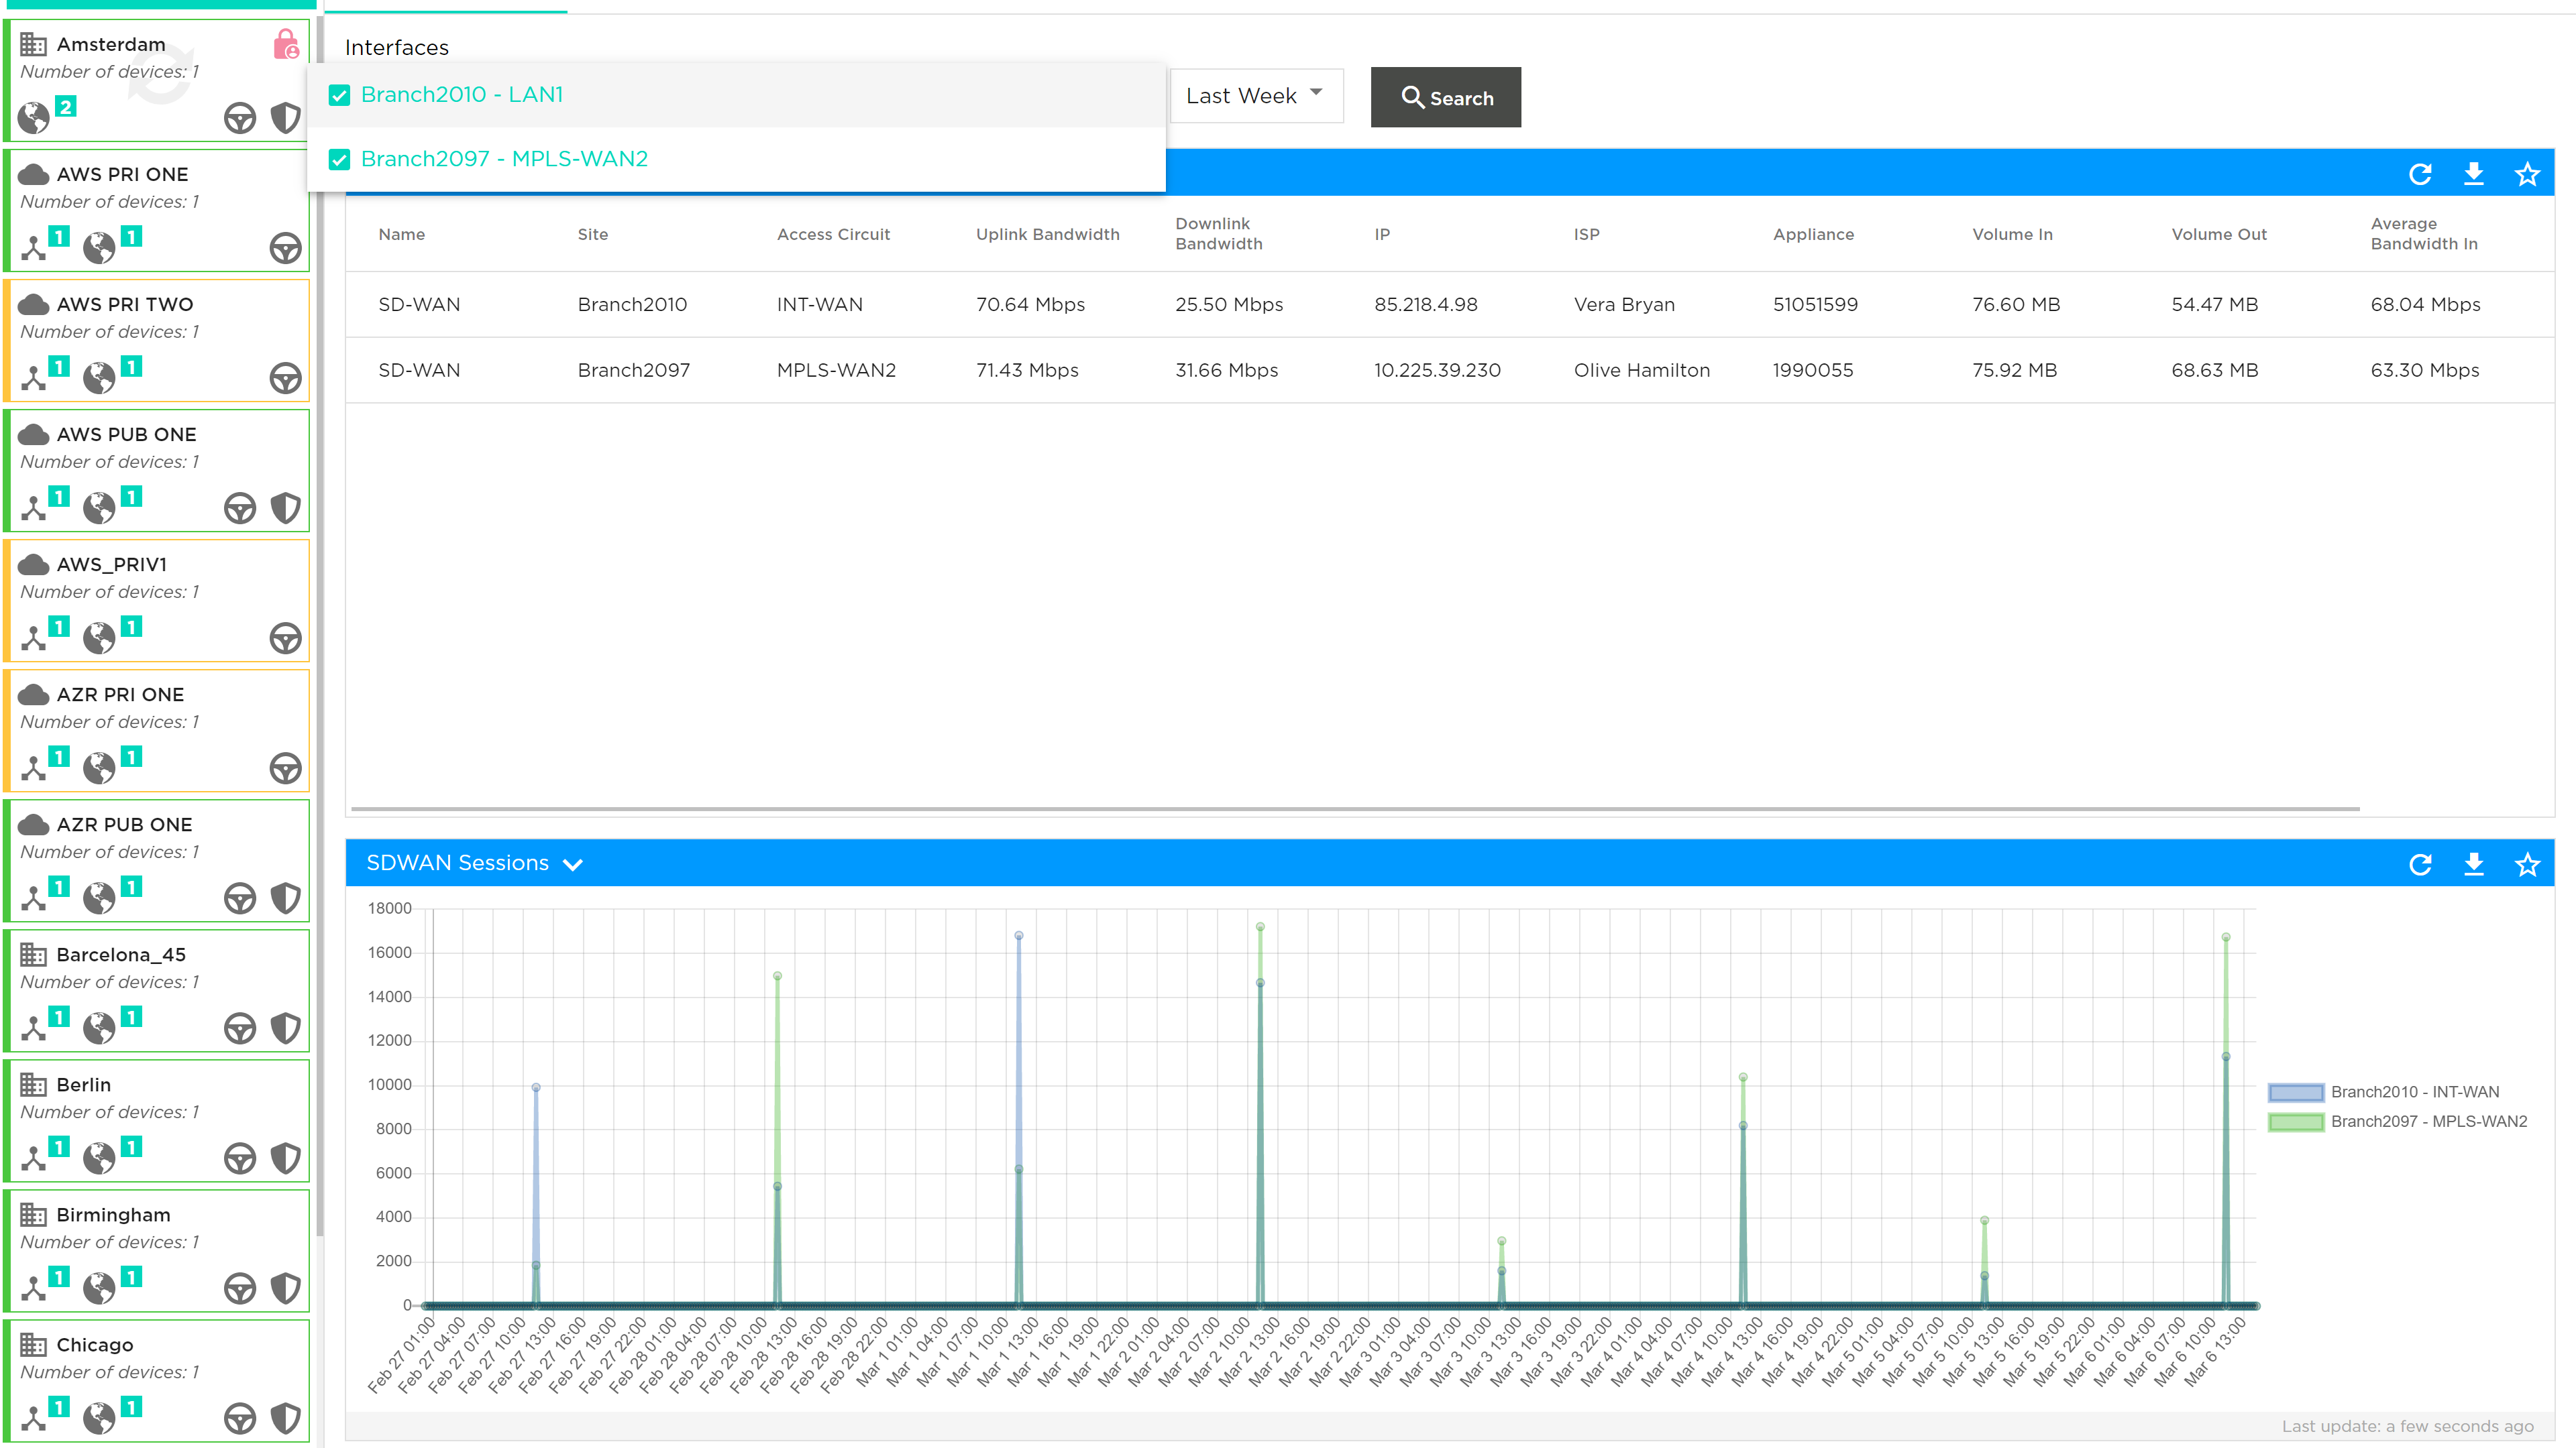Click the Berlin building icon
The width and height of the screenshot is (2576, 1448).
coord(34,1084)
